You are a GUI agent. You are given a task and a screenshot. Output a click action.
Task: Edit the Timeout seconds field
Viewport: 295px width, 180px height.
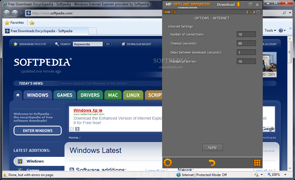coord(246,43)
